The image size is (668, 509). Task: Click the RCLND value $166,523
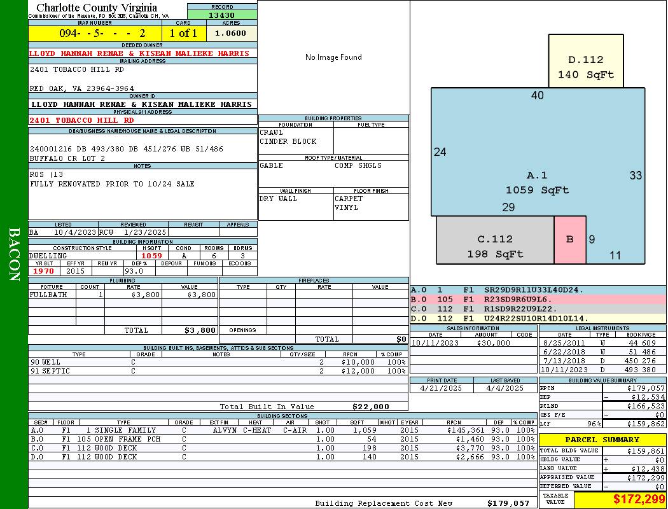(646, 407)
